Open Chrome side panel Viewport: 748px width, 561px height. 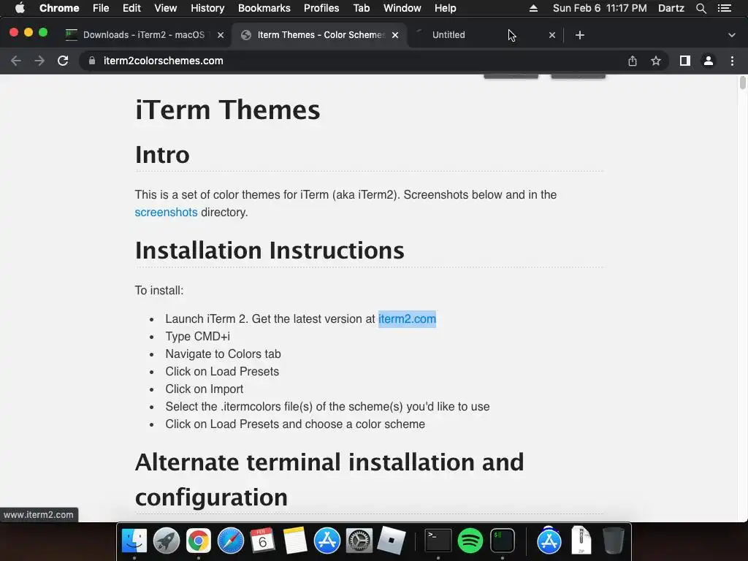685,61
